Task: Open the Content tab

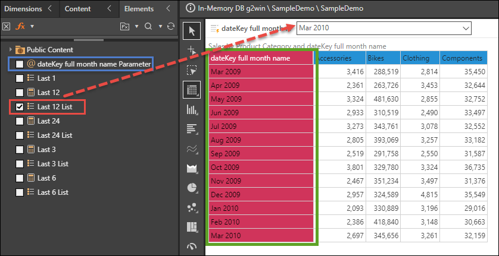Action: coord(78,8)
